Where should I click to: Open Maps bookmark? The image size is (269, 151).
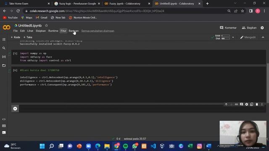click(x=27, y=18)
